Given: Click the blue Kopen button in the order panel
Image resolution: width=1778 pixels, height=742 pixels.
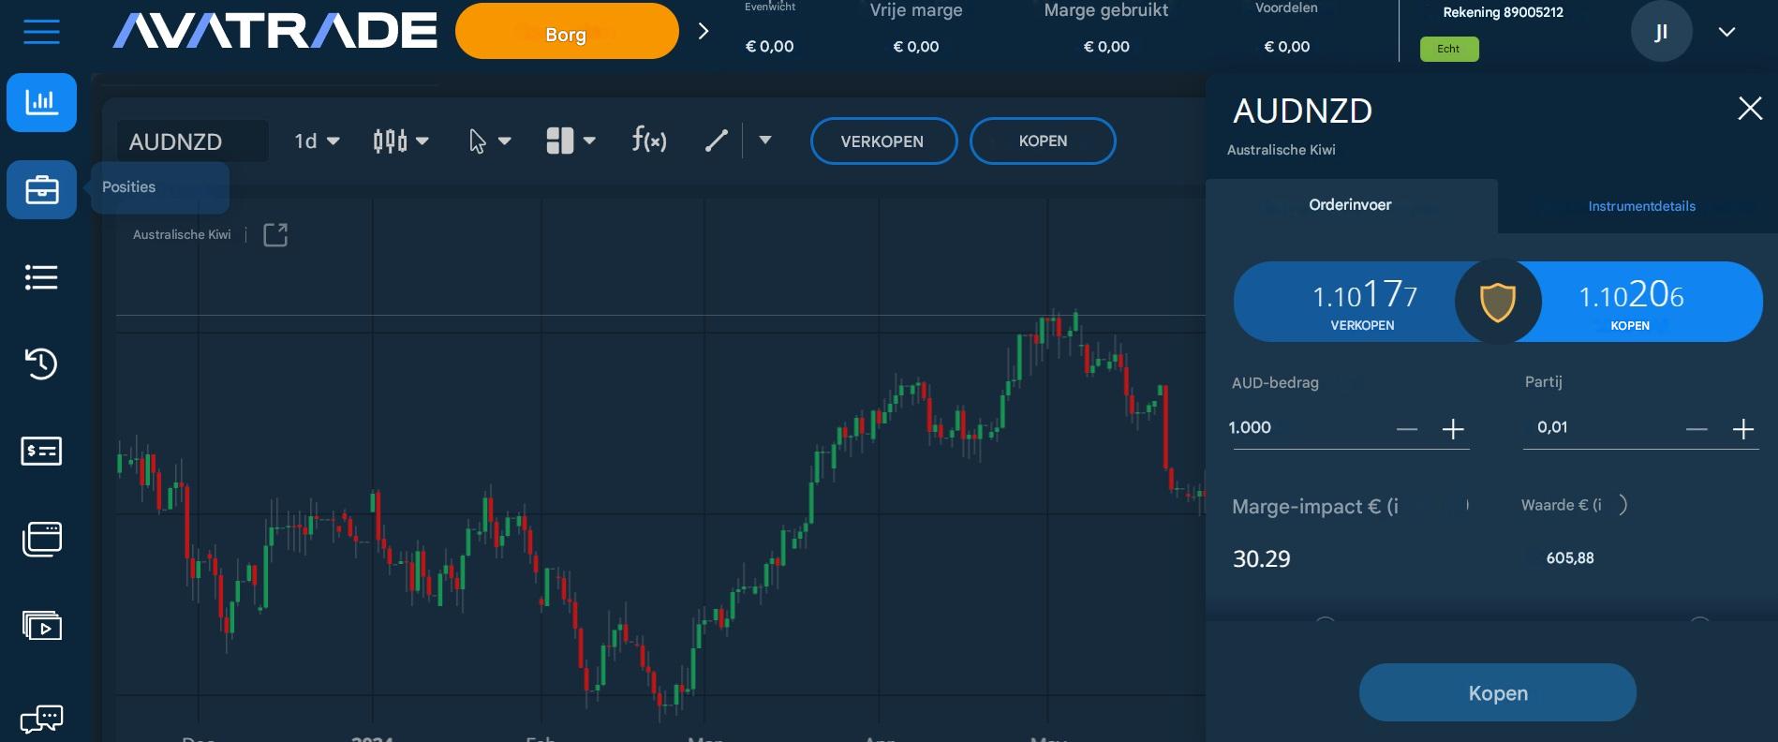Looking at the screenshot, I should pyautogui.click(x=1496, y=692).
